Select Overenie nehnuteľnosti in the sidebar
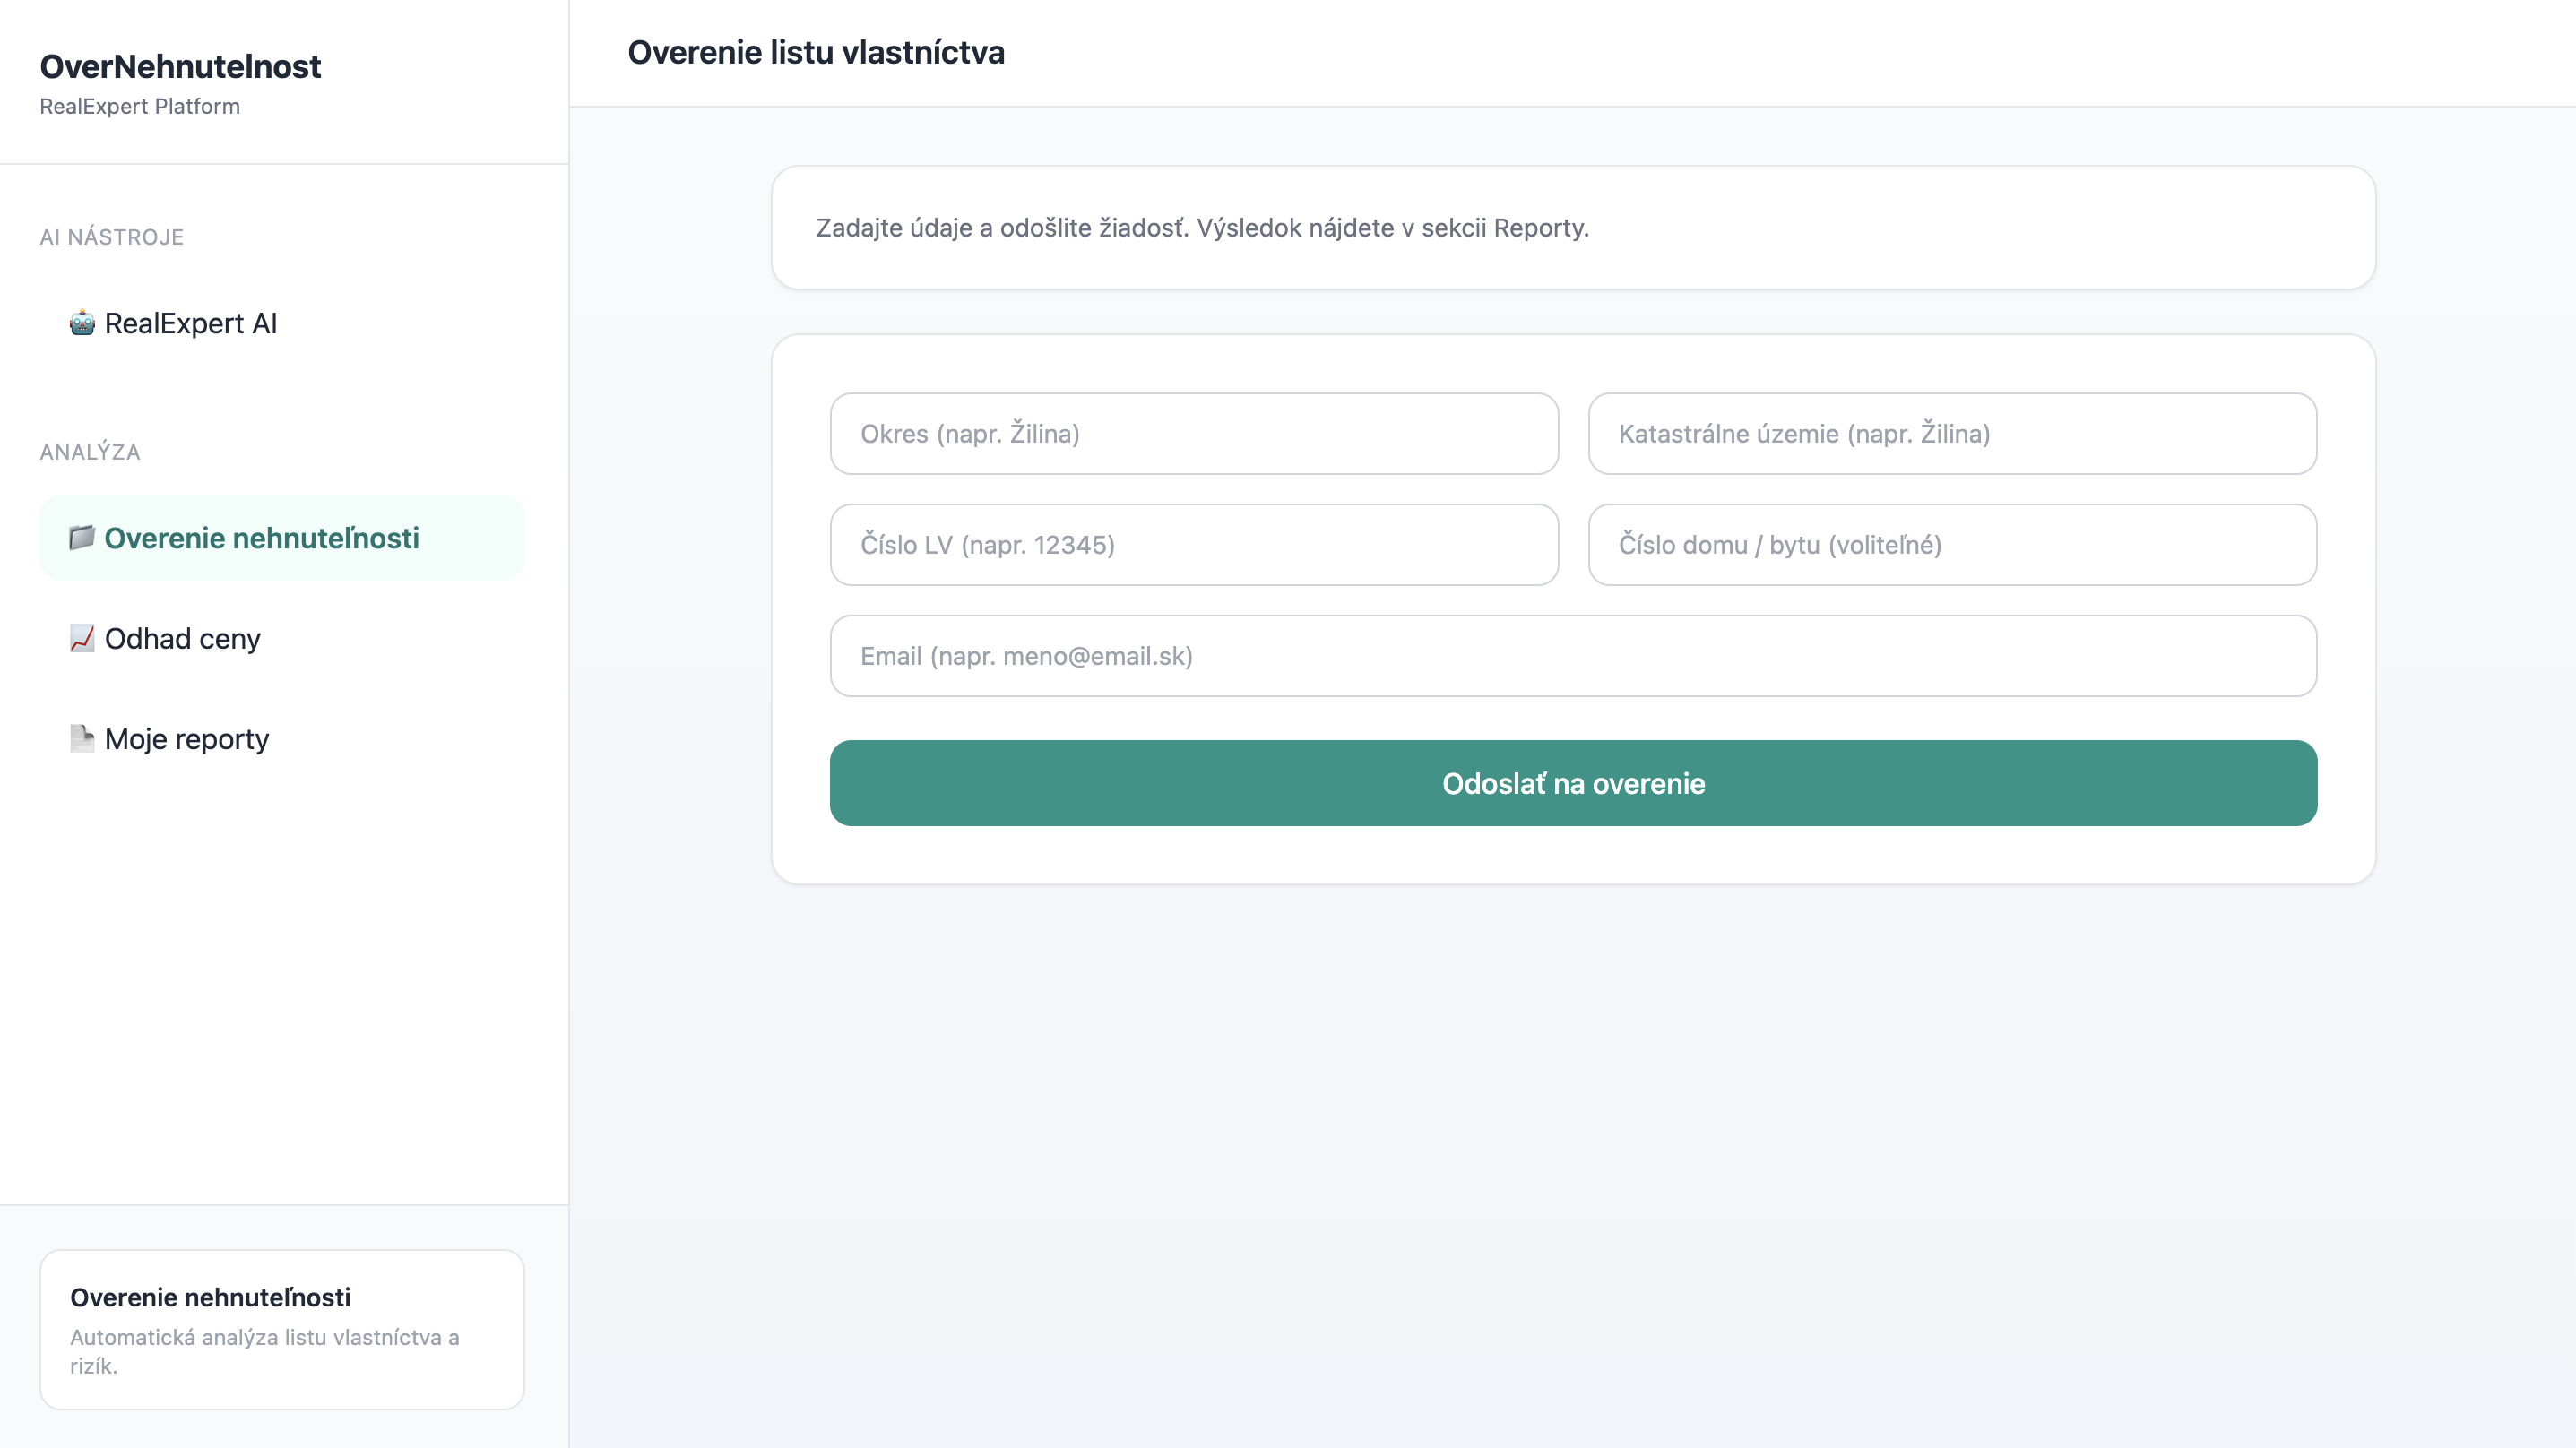The width and height of the screenshot is (2576, 1448). point(282,538)
